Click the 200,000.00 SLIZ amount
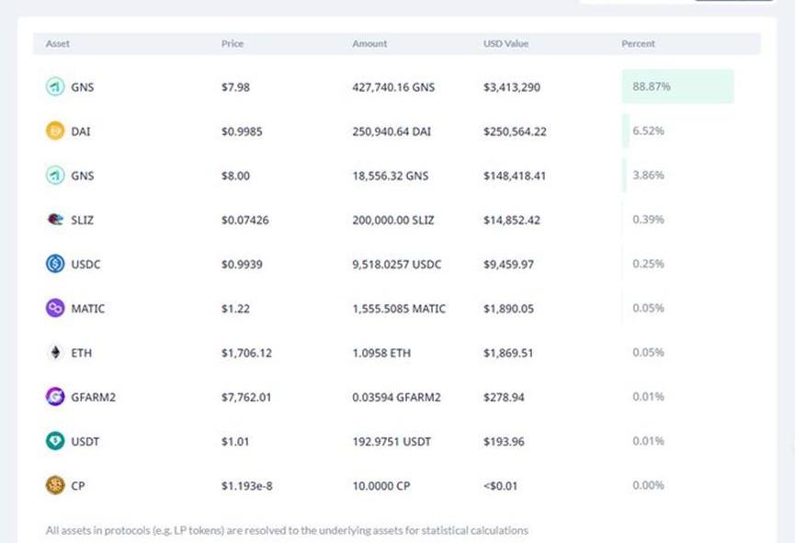 pos(393,220)
